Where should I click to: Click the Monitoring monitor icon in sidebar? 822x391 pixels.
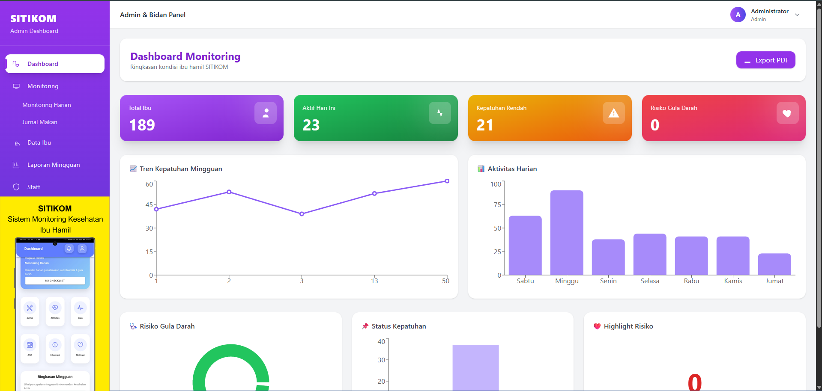tap(16, 86)
